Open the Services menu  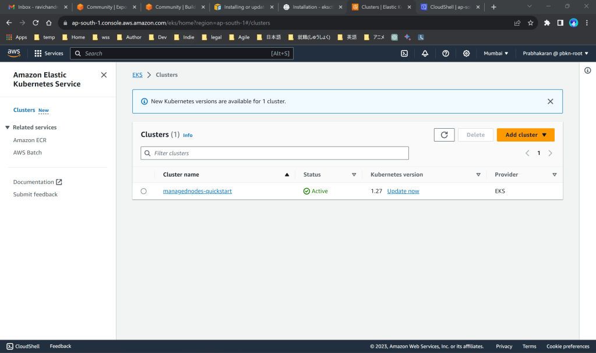48,53
